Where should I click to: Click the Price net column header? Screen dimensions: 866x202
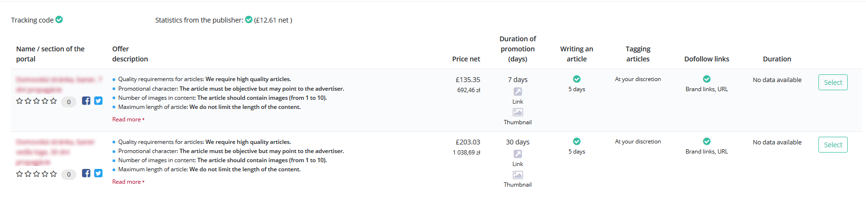(466, 59)
